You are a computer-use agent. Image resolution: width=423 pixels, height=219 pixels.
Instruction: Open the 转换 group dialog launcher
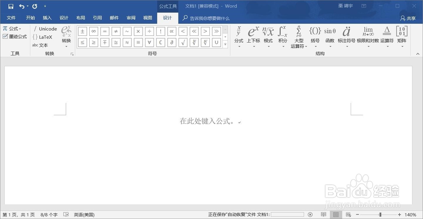72,54
